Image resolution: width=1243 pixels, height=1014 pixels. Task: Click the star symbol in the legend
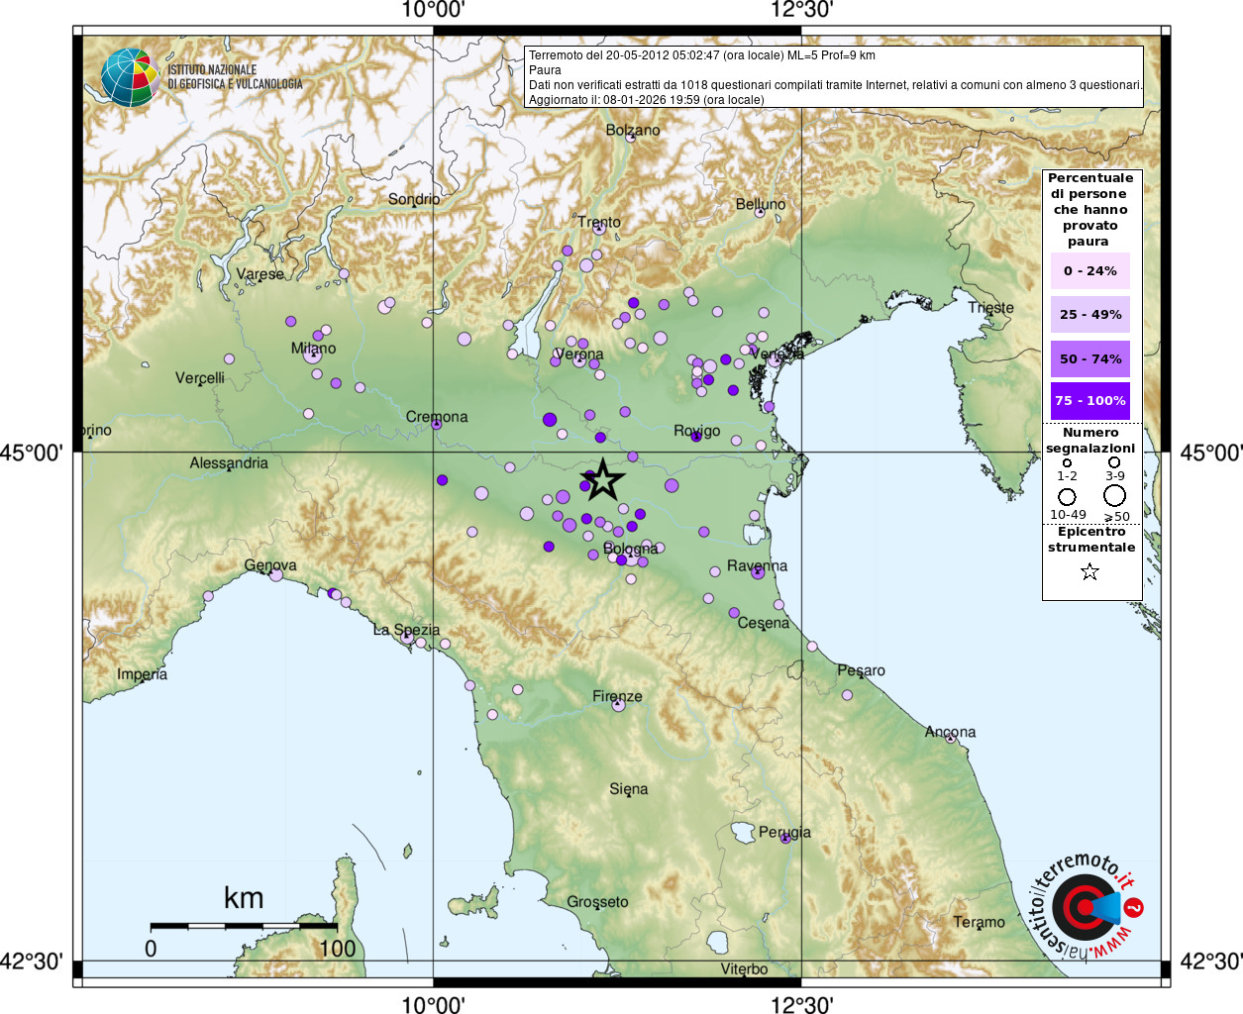click(1089, 571)
